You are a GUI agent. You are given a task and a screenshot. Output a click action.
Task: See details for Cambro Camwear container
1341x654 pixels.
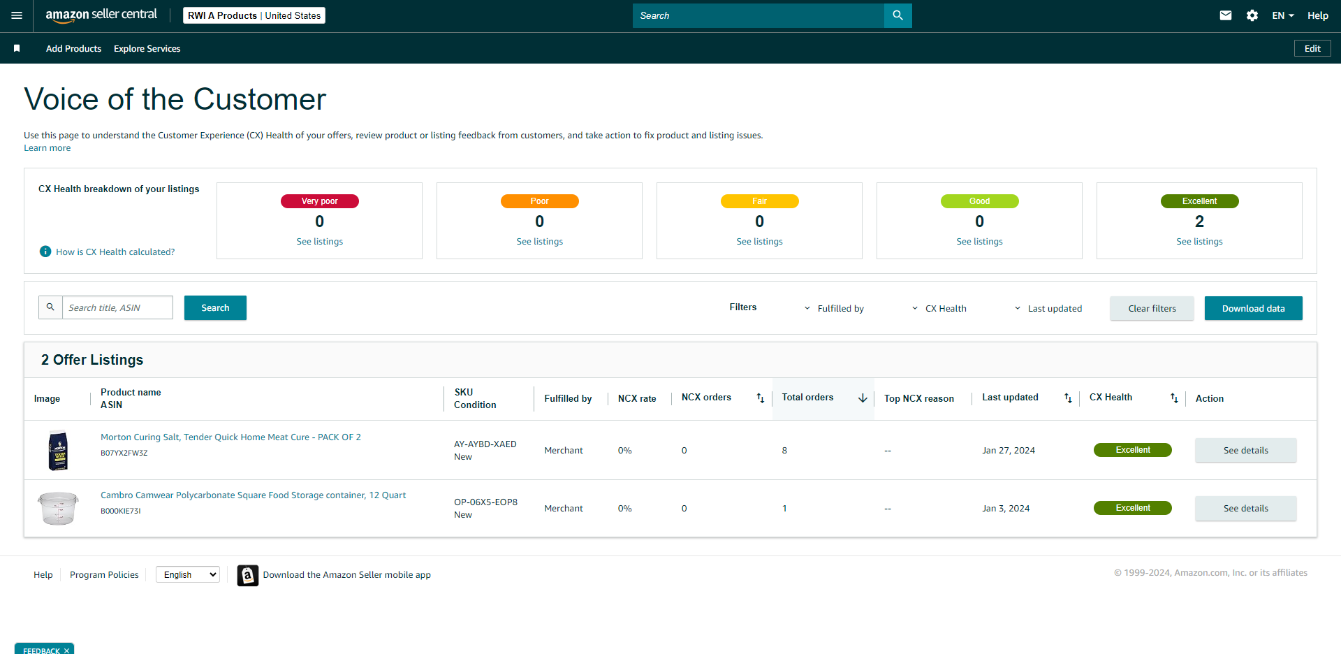(1245, 508)
